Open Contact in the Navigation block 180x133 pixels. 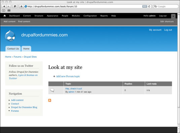pos(15,104)
